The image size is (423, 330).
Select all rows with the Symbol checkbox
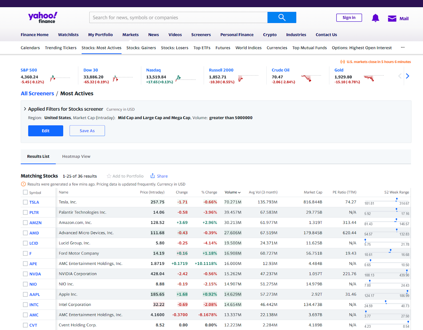(25, 192)
